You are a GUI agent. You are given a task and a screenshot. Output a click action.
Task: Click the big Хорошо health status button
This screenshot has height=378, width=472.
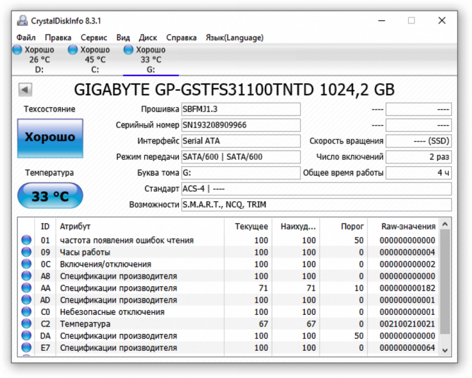[x=50, y=138]
